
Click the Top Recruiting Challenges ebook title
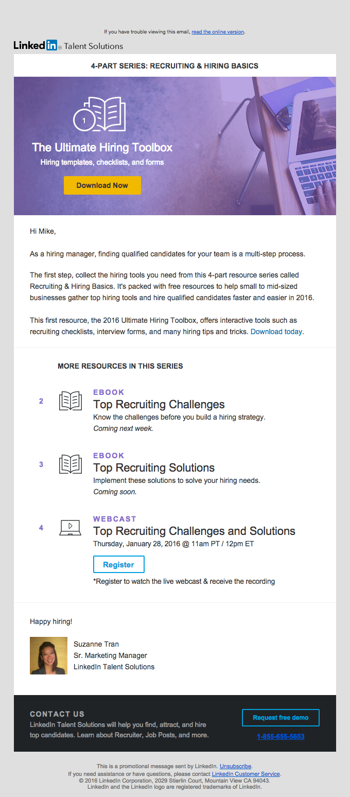click(159, 405)
